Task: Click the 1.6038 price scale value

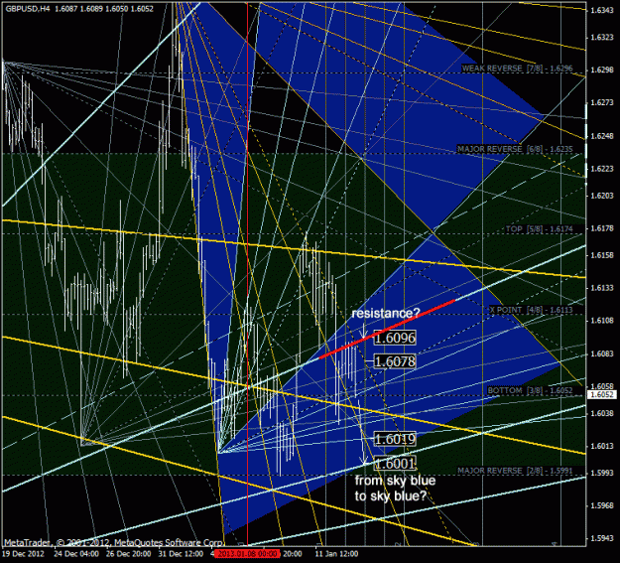Action: [602, 413]
